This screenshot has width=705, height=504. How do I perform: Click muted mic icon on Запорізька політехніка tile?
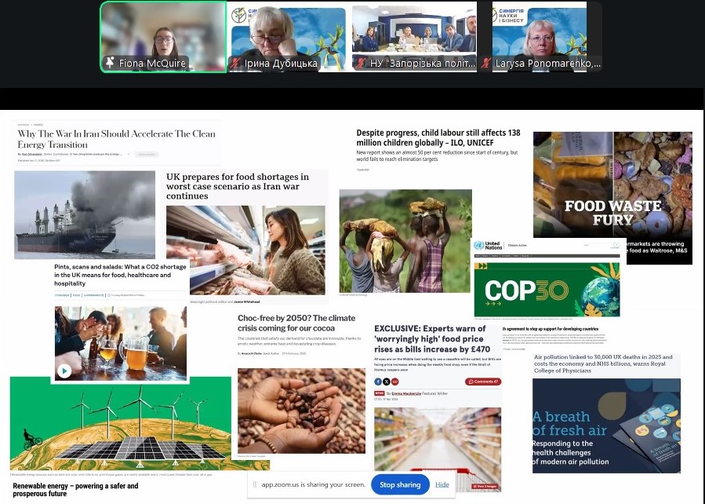(361, 64)
